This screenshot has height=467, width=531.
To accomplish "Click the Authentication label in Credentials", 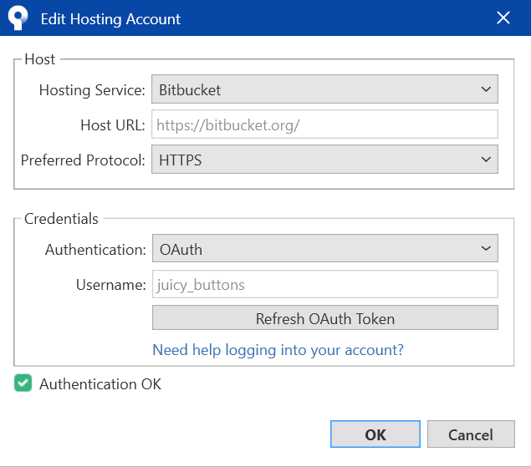I will pos(95,250).
